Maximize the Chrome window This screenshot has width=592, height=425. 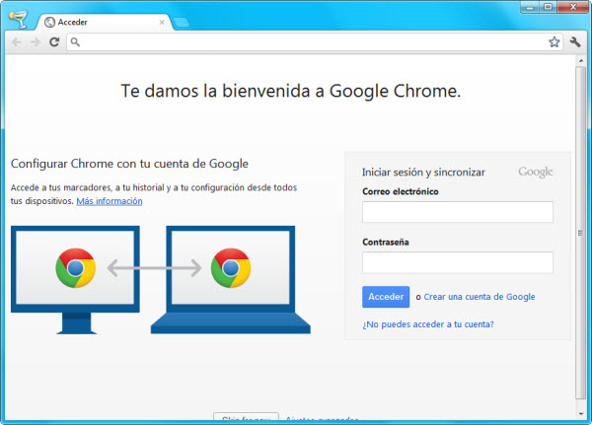(x=548, y=7)
